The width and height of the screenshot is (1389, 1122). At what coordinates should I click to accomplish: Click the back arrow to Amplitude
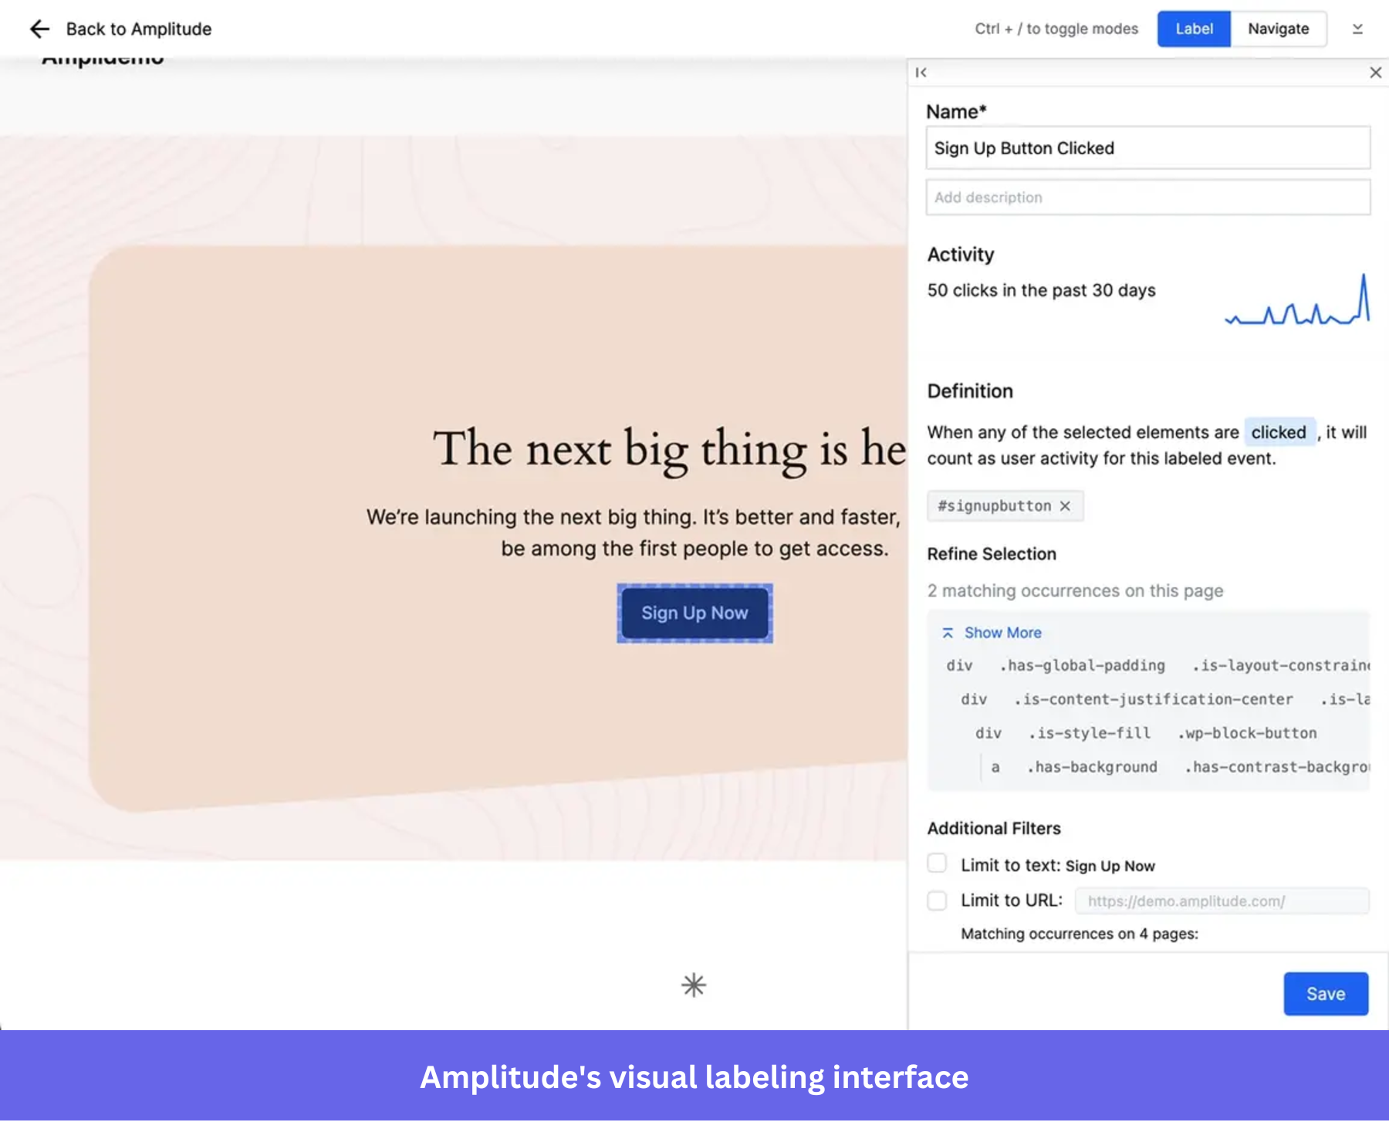(39, 29)
